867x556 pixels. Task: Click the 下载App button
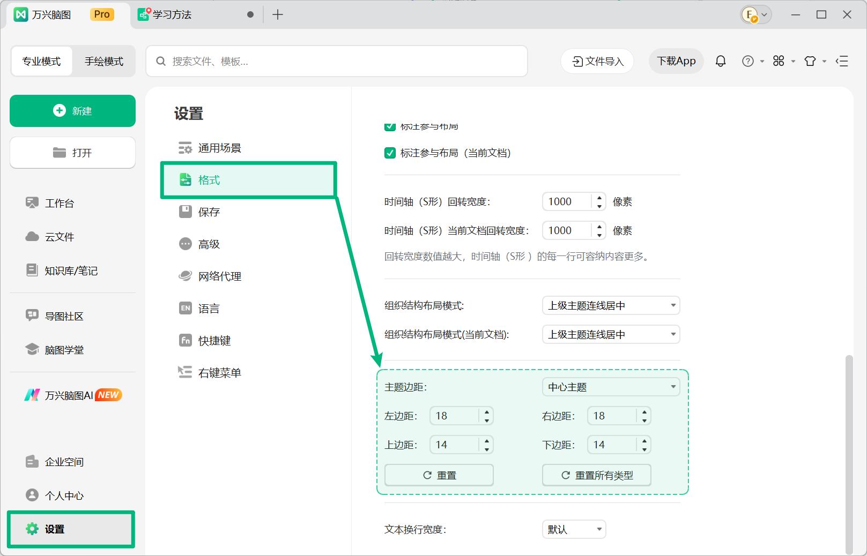click(x=676, y=61)
